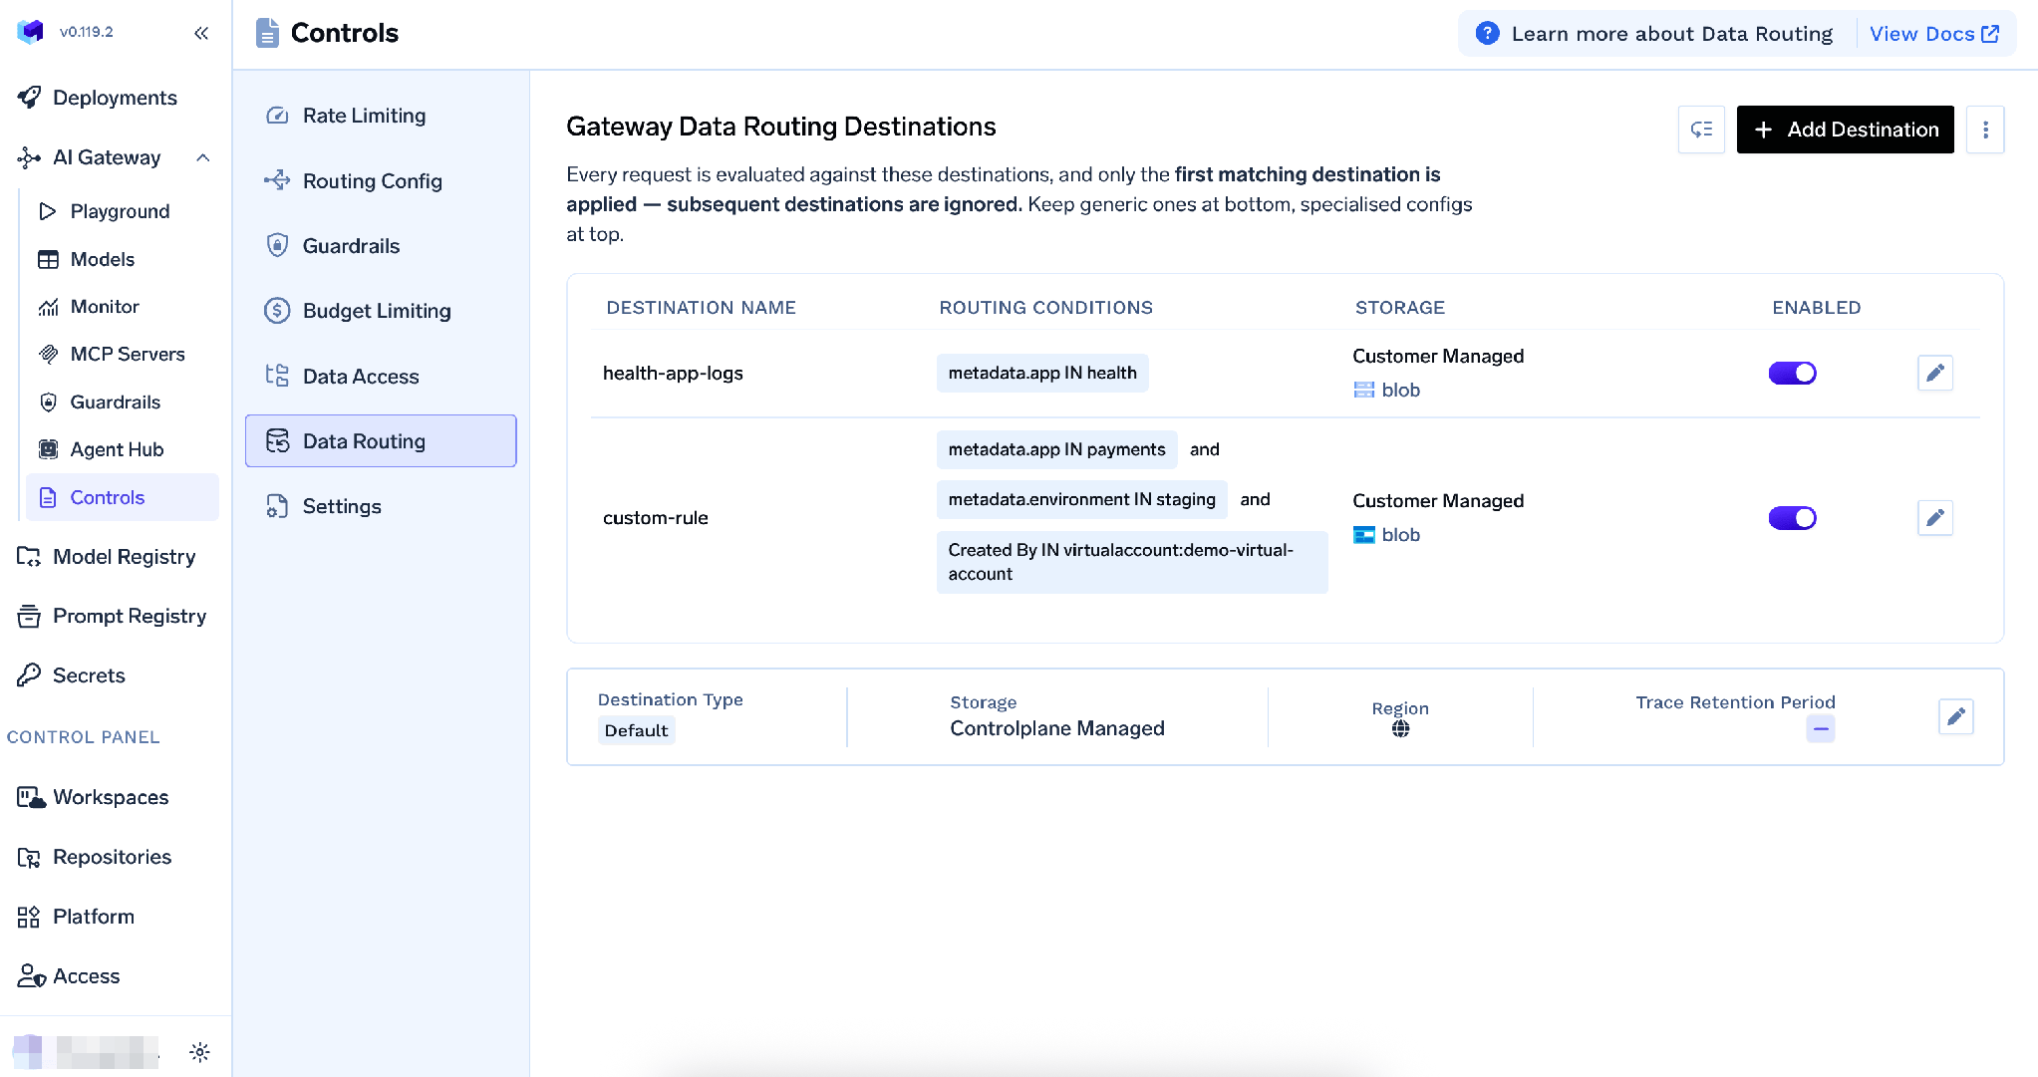Click the Platform grid icon
Screen dimensions: 2038x1077
pos(28,917)
